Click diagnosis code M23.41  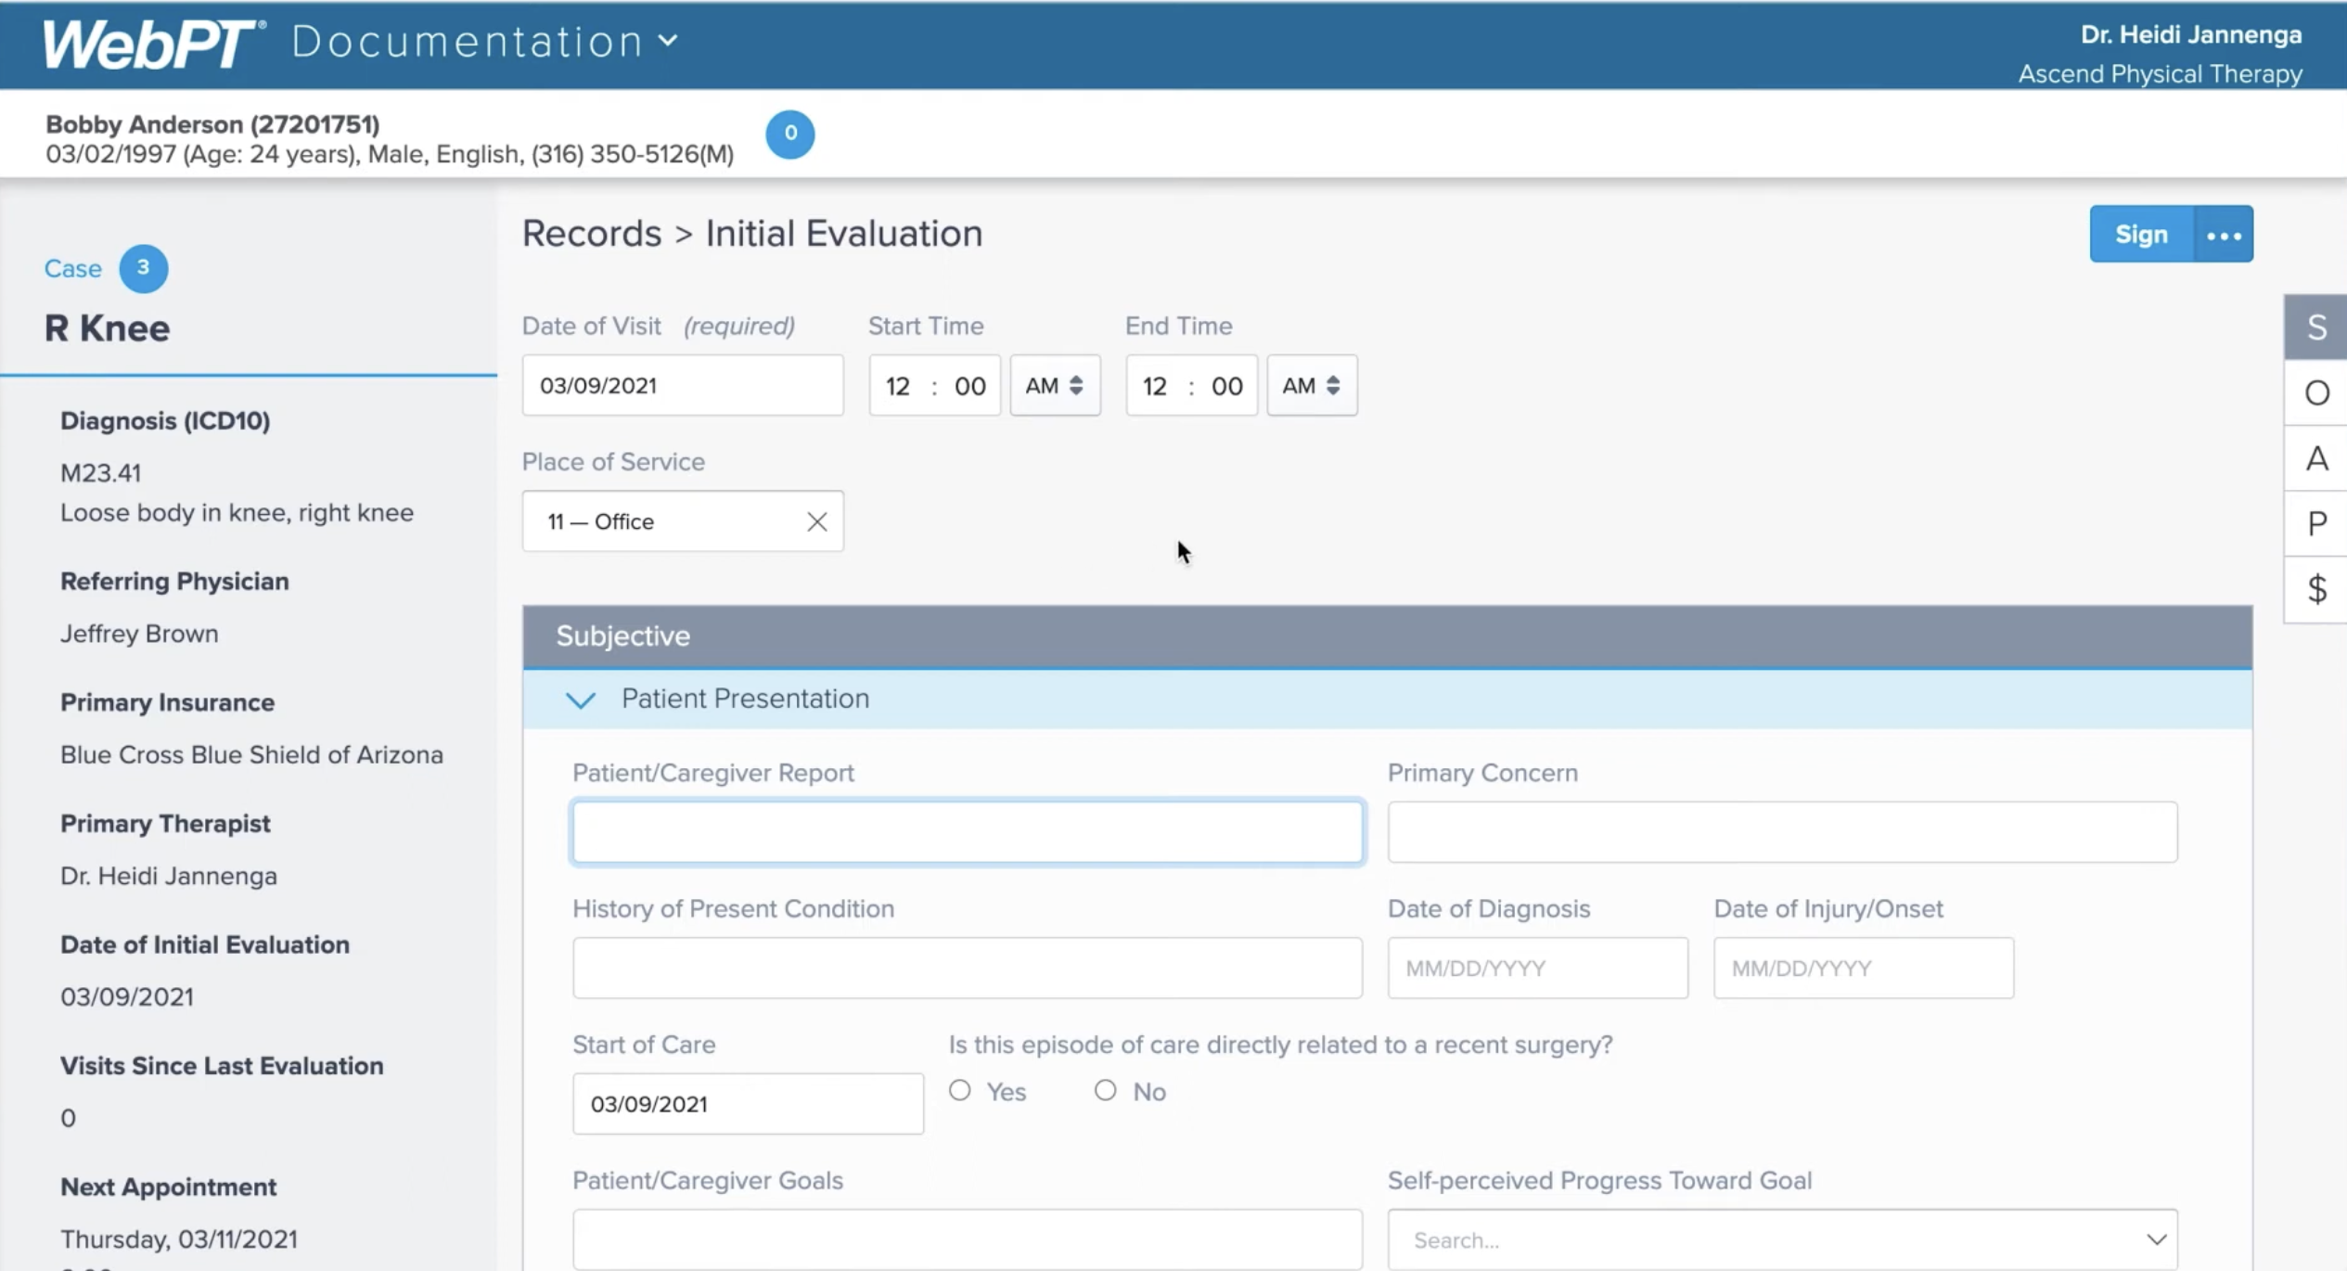click(100, 473)
